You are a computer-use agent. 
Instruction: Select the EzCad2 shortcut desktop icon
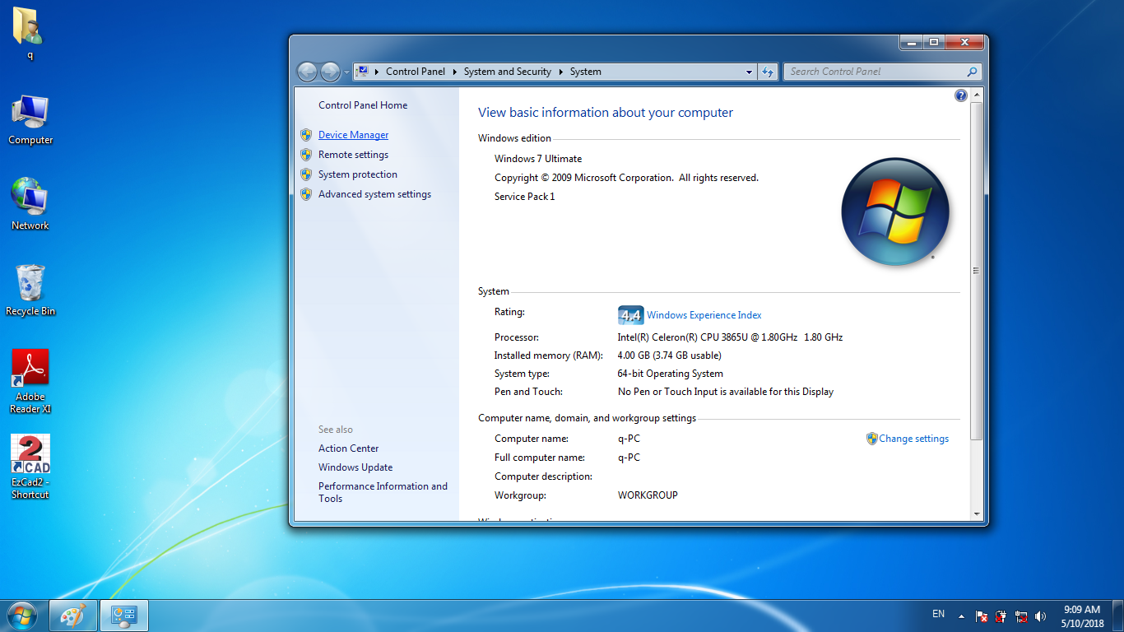[x=30, y=467]
